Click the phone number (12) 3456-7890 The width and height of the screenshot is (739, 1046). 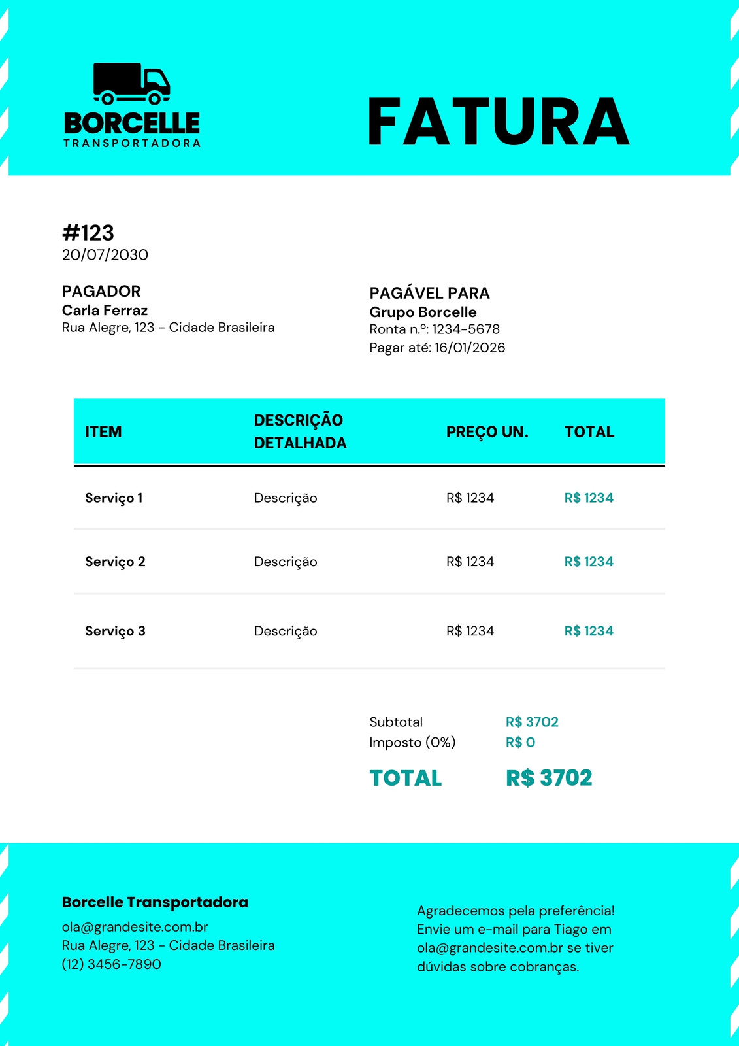point(111,964)
